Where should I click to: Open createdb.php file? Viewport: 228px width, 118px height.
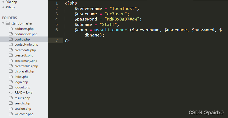(x=24, y=55)
